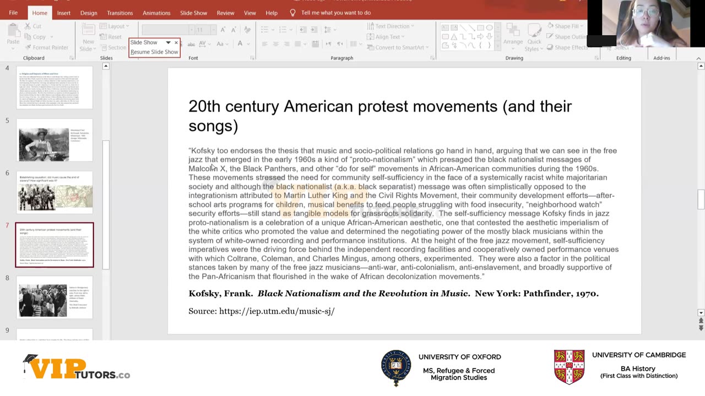Click slide panel scrollbar up arrow
Image resolution: width=705 pixels, height=396 pixels.
click(106, 66)
